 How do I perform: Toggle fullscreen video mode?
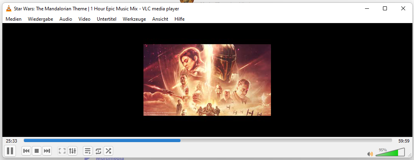coord(62,151)
